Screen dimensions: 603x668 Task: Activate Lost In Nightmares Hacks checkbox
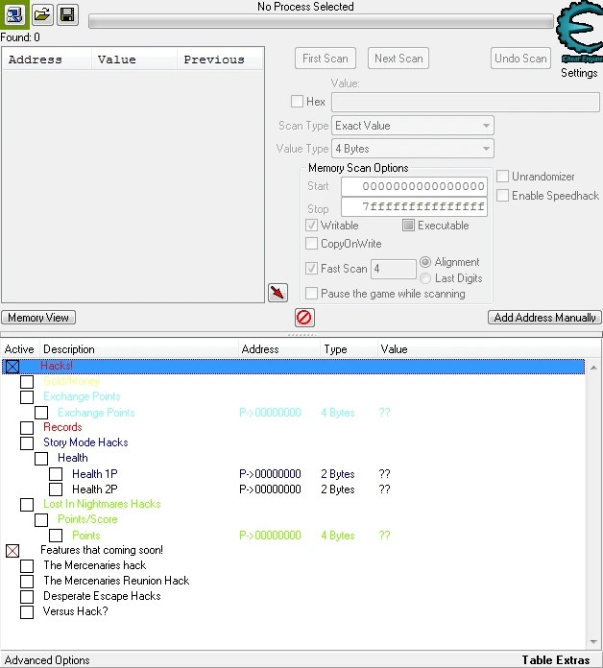[27, 505]
